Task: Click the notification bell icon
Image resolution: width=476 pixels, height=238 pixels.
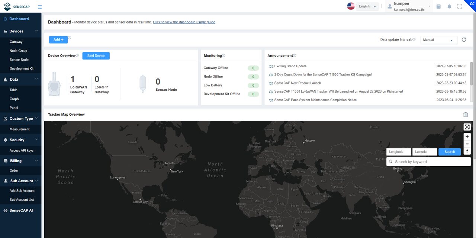Action: pos(449,6)
